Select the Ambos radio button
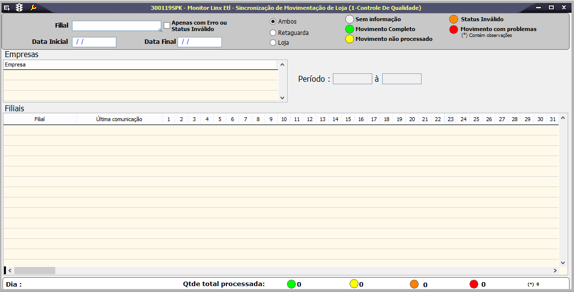Screen dimensions: 574x292 click(x=273, y=22)
